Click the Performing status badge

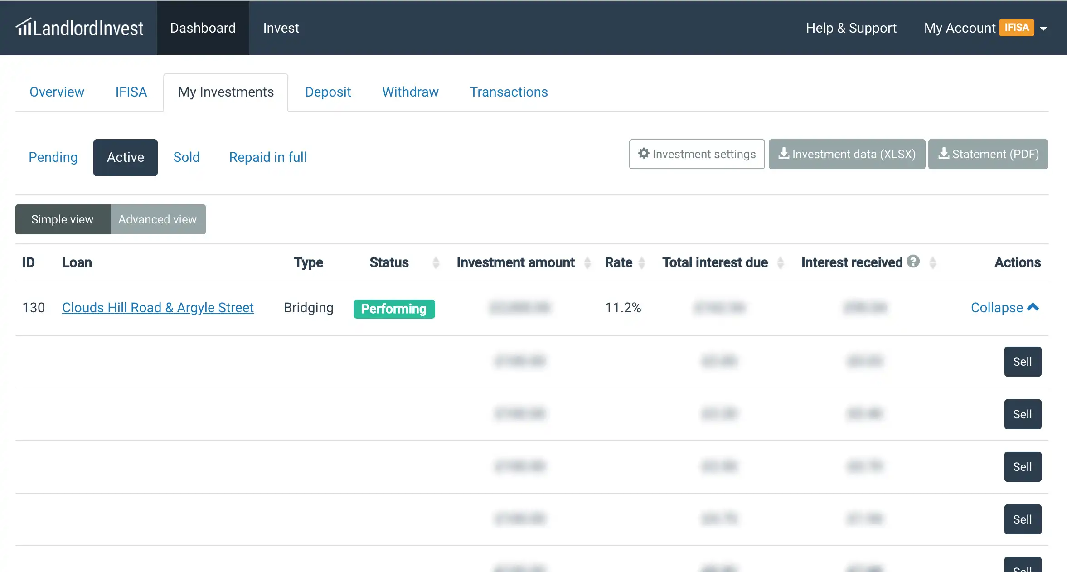(394, 309)
